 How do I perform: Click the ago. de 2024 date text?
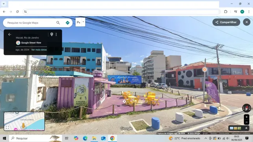[22, 50]
